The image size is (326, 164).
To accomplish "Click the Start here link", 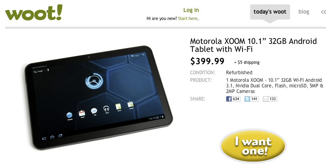I will (187, 18).
